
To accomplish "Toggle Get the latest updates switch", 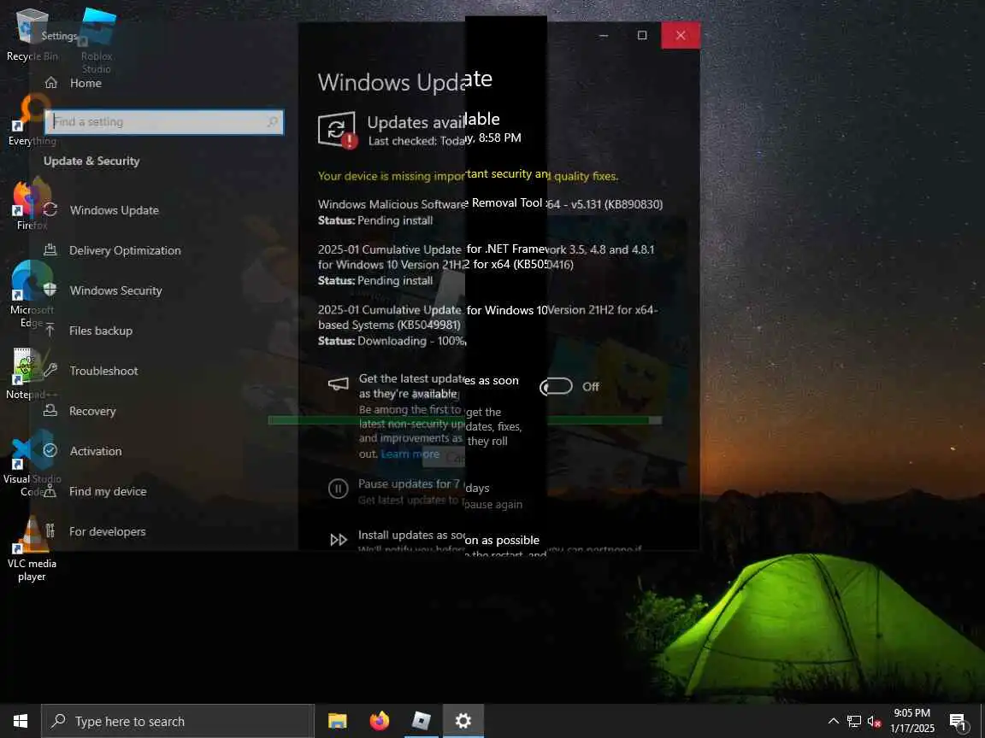I will tap(556, 387).
